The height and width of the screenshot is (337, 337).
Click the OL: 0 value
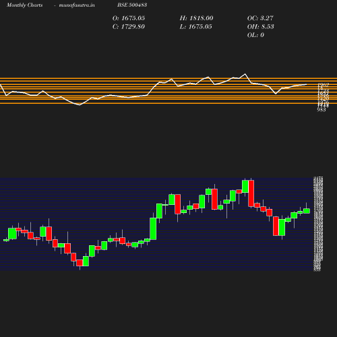(x=255, y=35)
